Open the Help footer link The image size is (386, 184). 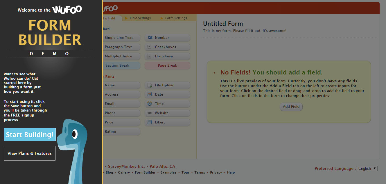[x=231, y=172]
